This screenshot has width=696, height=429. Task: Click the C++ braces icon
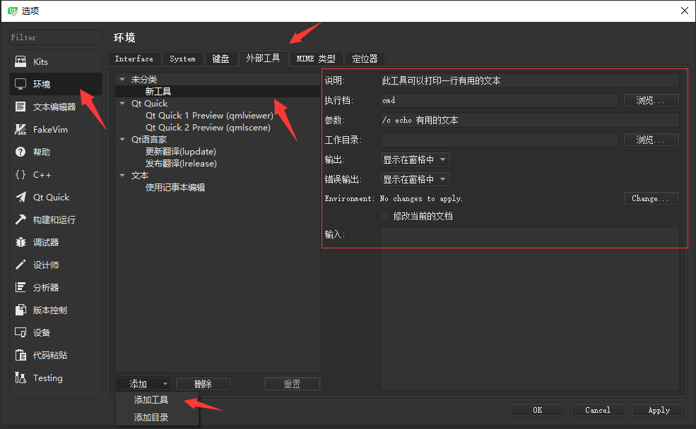coord(20,174)
